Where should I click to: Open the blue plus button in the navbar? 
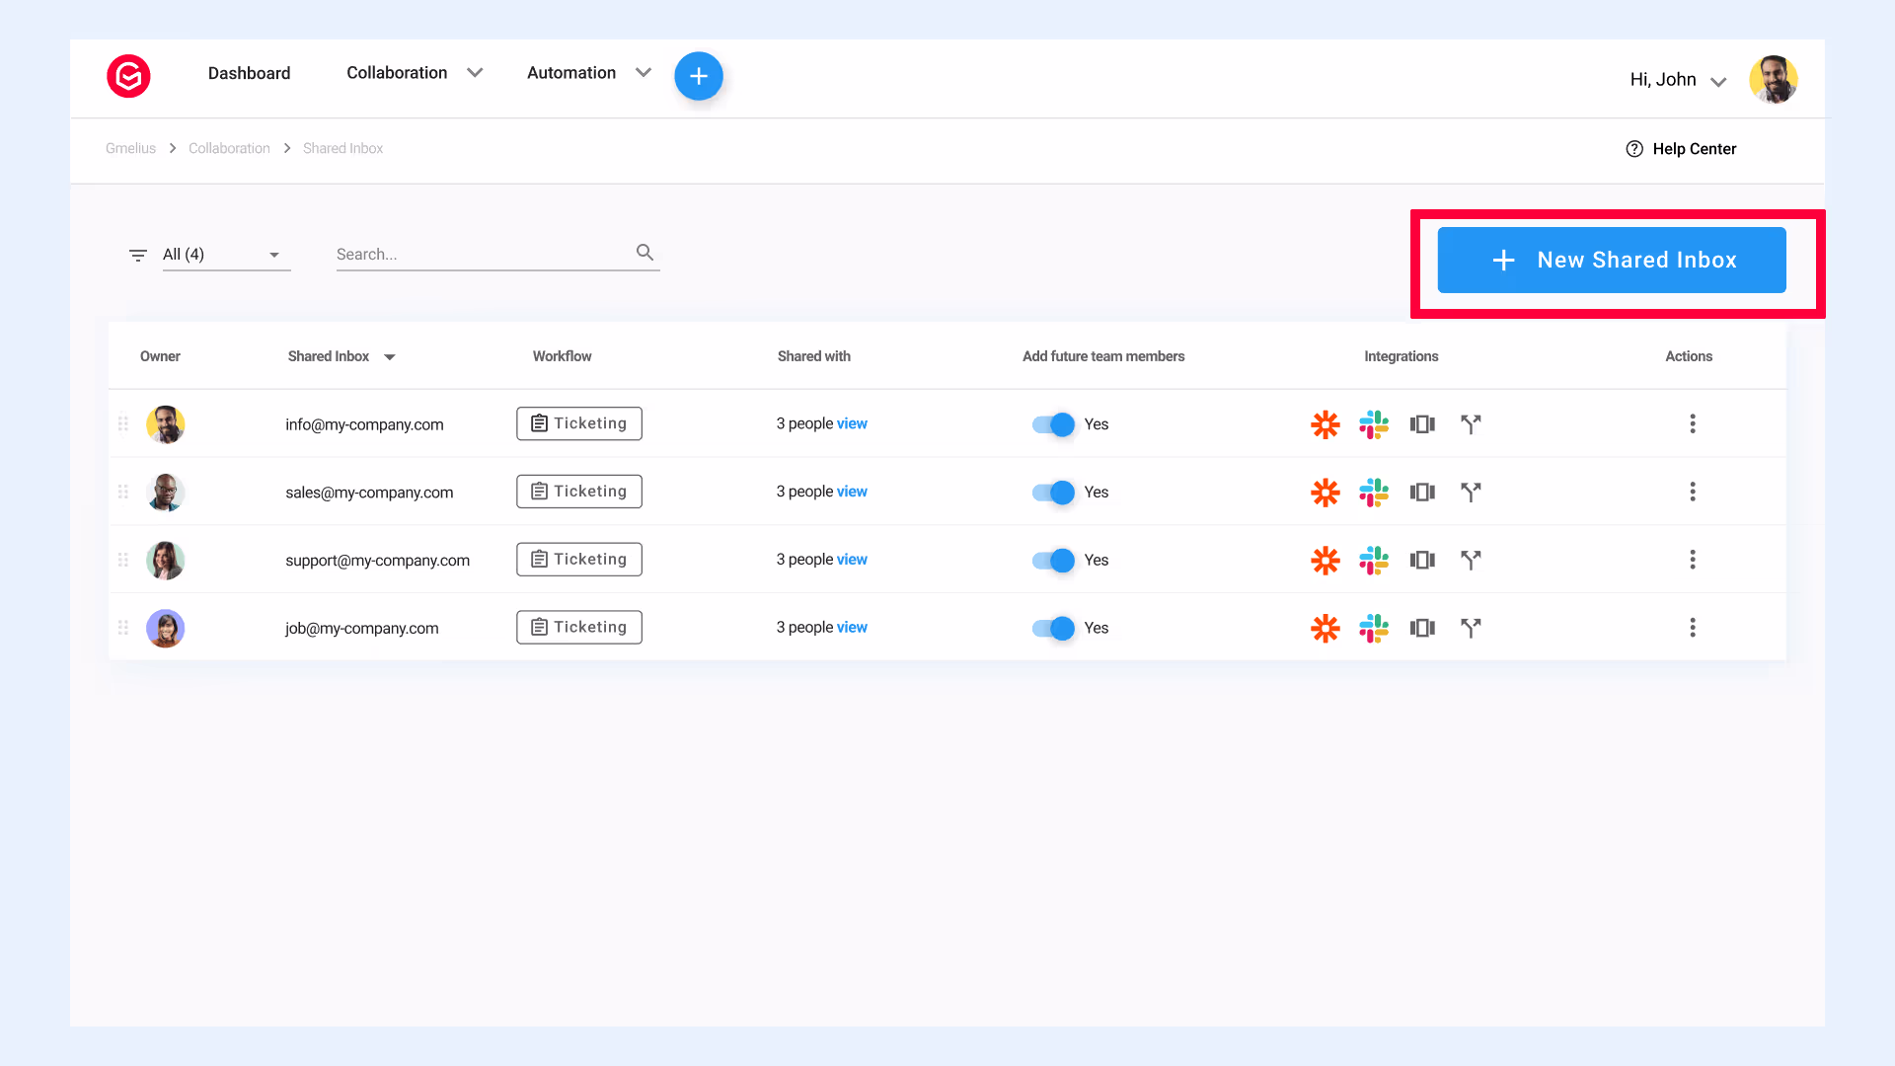pyautogui.click(x=699, y=76)
